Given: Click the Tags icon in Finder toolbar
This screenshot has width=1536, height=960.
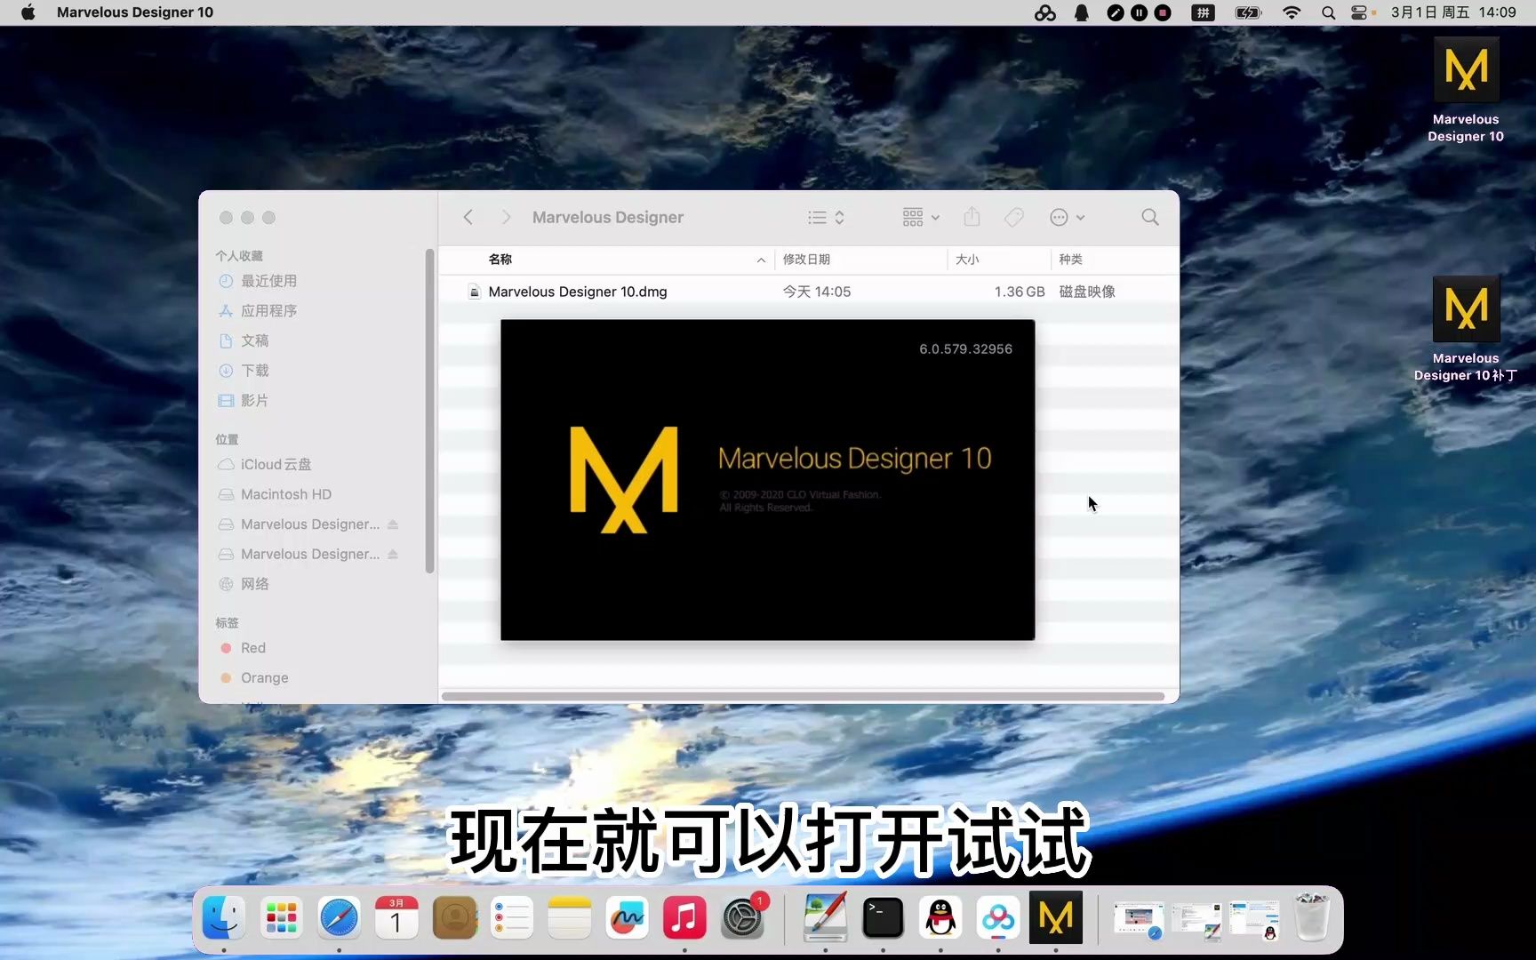Looking at the screenshot, I should click(1014, 217).
